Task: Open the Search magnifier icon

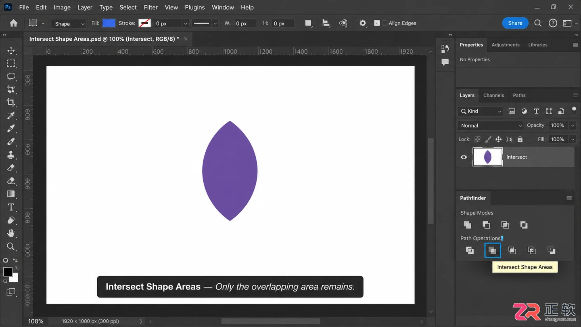Action: point(538,23)
